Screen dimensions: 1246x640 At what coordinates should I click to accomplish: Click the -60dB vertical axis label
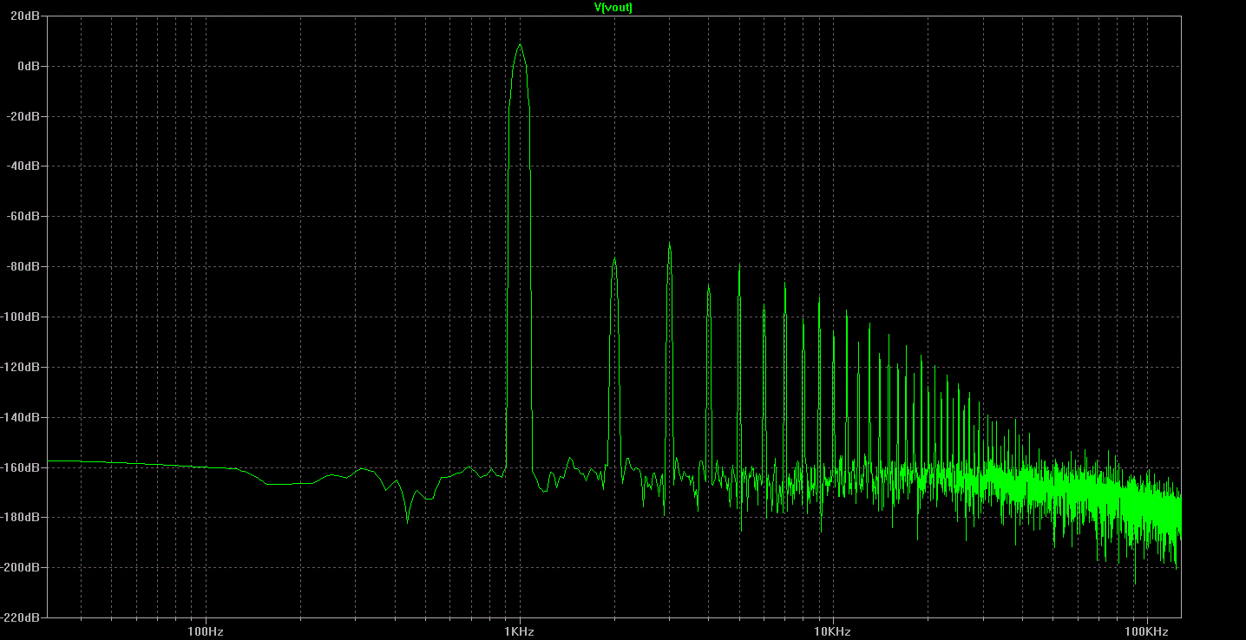[25, 217]
